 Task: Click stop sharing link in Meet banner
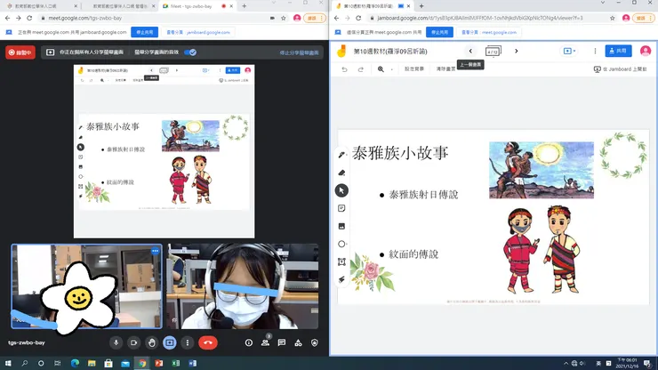tap(299, 52)
